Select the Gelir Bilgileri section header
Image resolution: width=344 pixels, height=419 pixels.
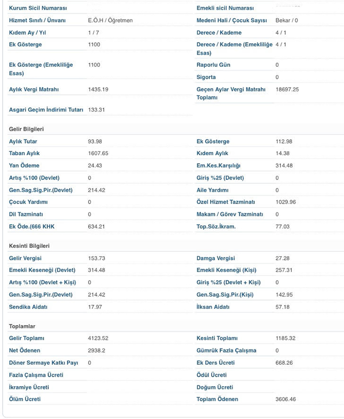point(26,129)
